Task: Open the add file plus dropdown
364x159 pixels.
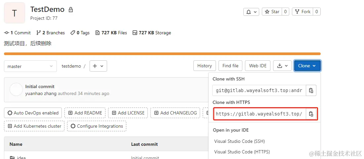Action: 98,66
